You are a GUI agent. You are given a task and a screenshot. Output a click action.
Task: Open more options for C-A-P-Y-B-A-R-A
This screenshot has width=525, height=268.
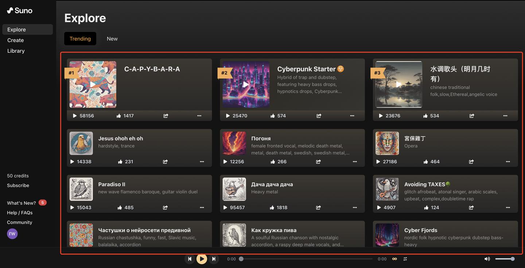(199, 116)
